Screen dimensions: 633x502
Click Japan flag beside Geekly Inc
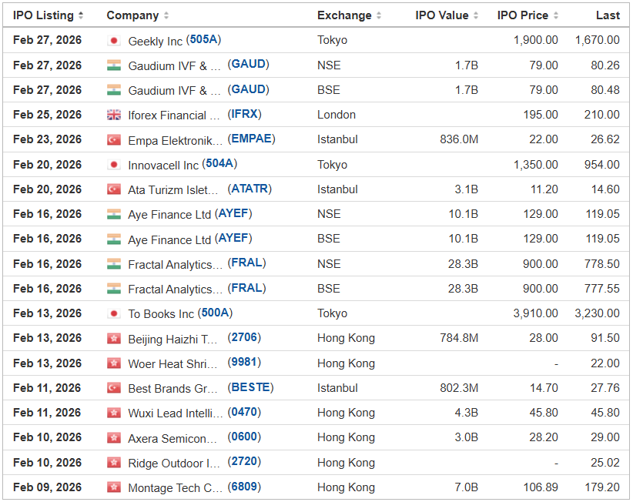click(x=114, y=40)
